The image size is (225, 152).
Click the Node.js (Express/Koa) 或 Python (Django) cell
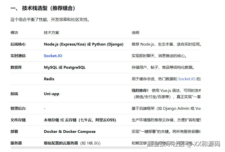pos(84,44)
